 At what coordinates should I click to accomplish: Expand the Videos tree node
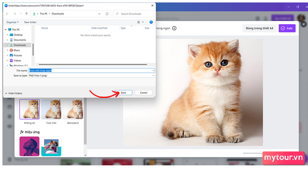[x=7, y=61]
